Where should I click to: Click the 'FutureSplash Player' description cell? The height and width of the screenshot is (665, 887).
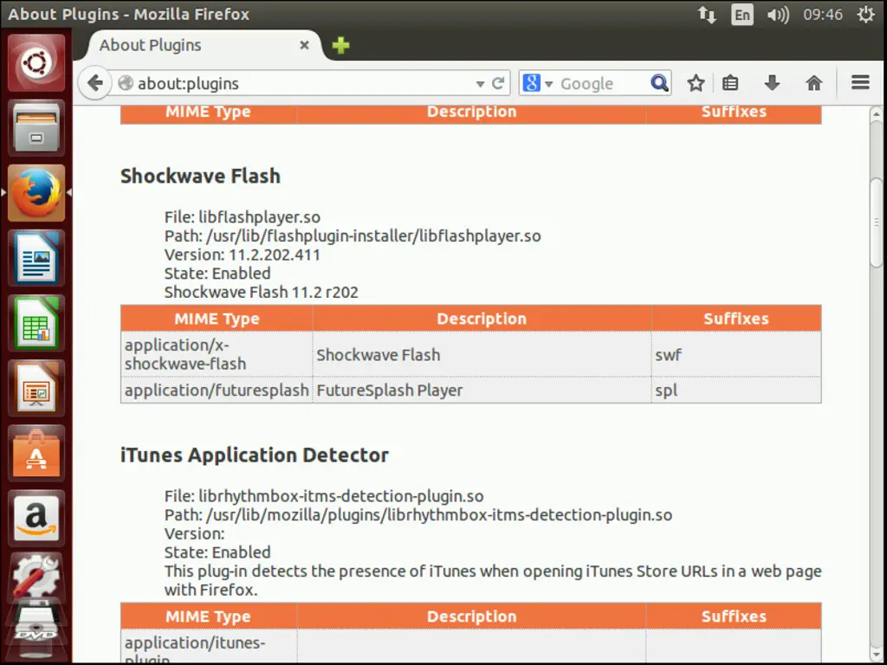coord(482,391)
